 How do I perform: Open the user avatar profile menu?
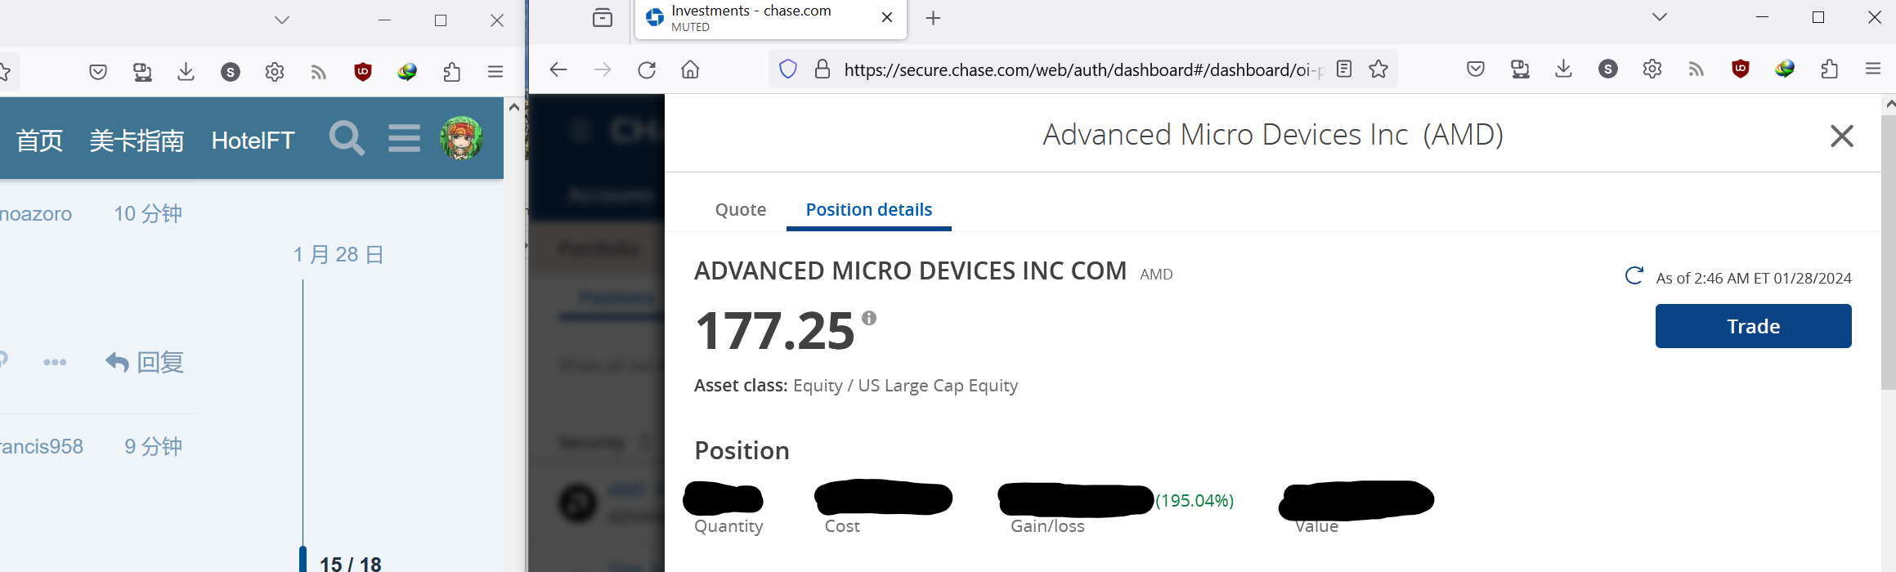tap(461, 138)
